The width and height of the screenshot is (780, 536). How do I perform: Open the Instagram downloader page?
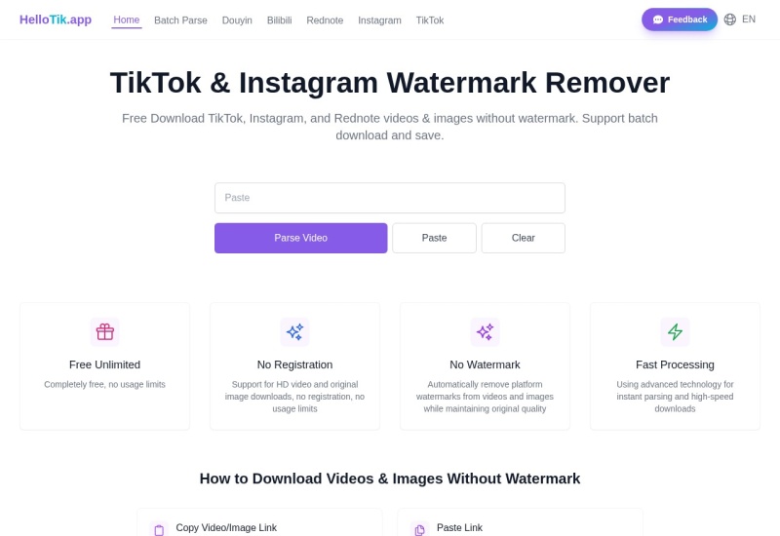(x=379, y=20)
